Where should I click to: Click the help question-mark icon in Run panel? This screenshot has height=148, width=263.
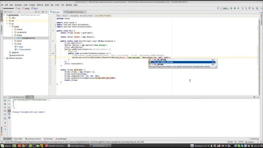coord(5,130)
